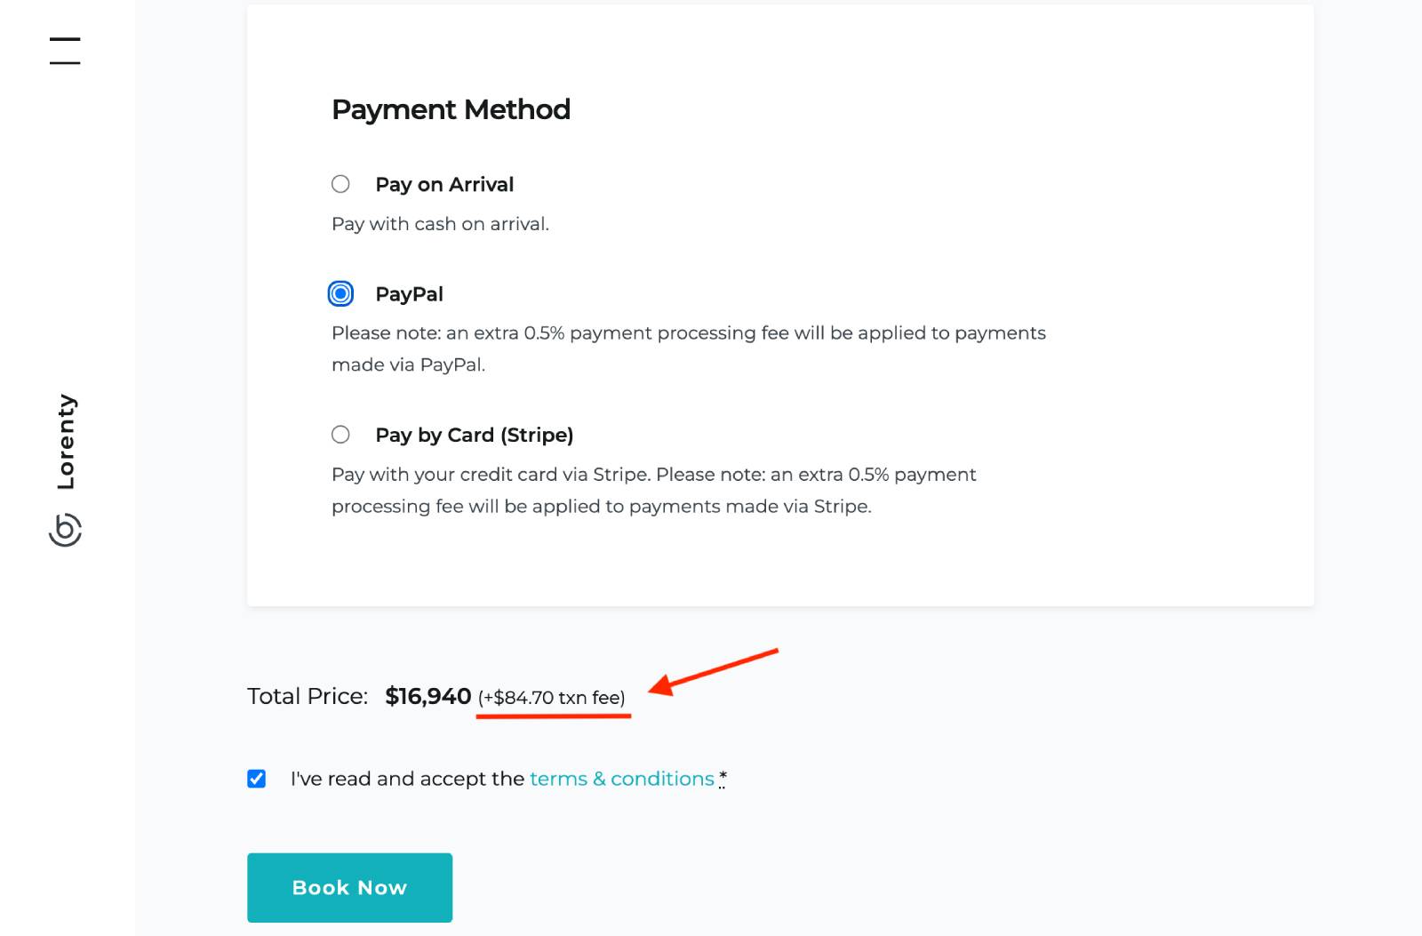1422x936 pixels.
Task: Choose the Pay by Card (Stripe) radio
Action: pos(340,435)
